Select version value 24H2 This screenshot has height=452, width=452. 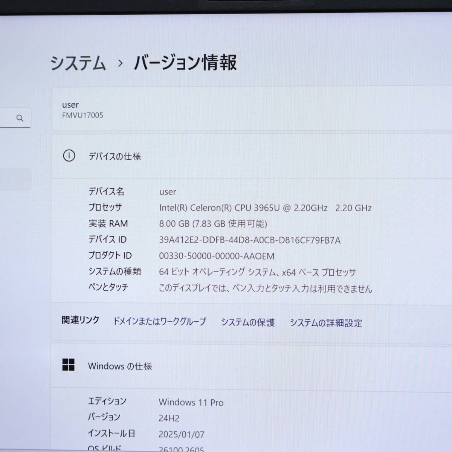169,418
